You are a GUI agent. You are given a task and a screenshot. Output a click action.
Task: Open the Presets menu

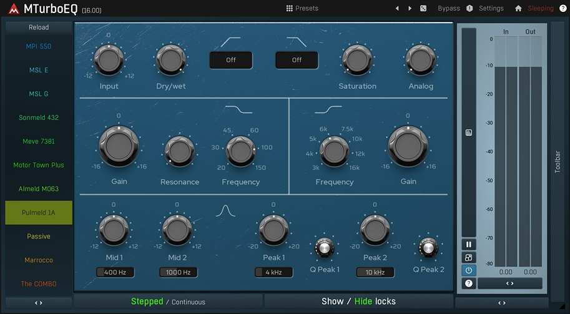[x=302, y=9]
